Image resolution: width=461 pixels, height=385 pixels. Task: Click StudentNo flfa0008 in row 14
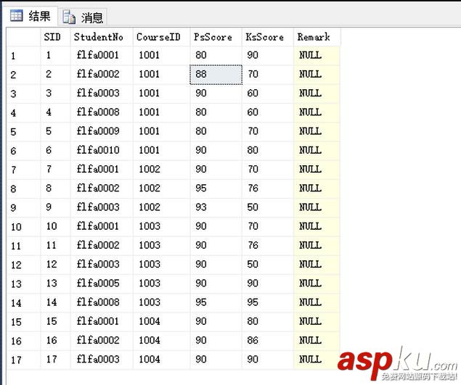102,302
